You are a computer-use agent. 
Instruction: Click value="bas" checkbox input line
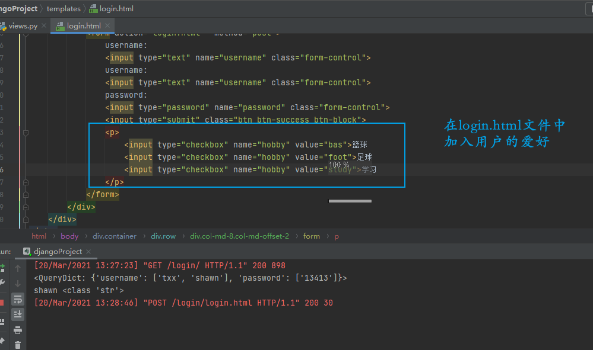pyautogui.click(x=246, y=145)
